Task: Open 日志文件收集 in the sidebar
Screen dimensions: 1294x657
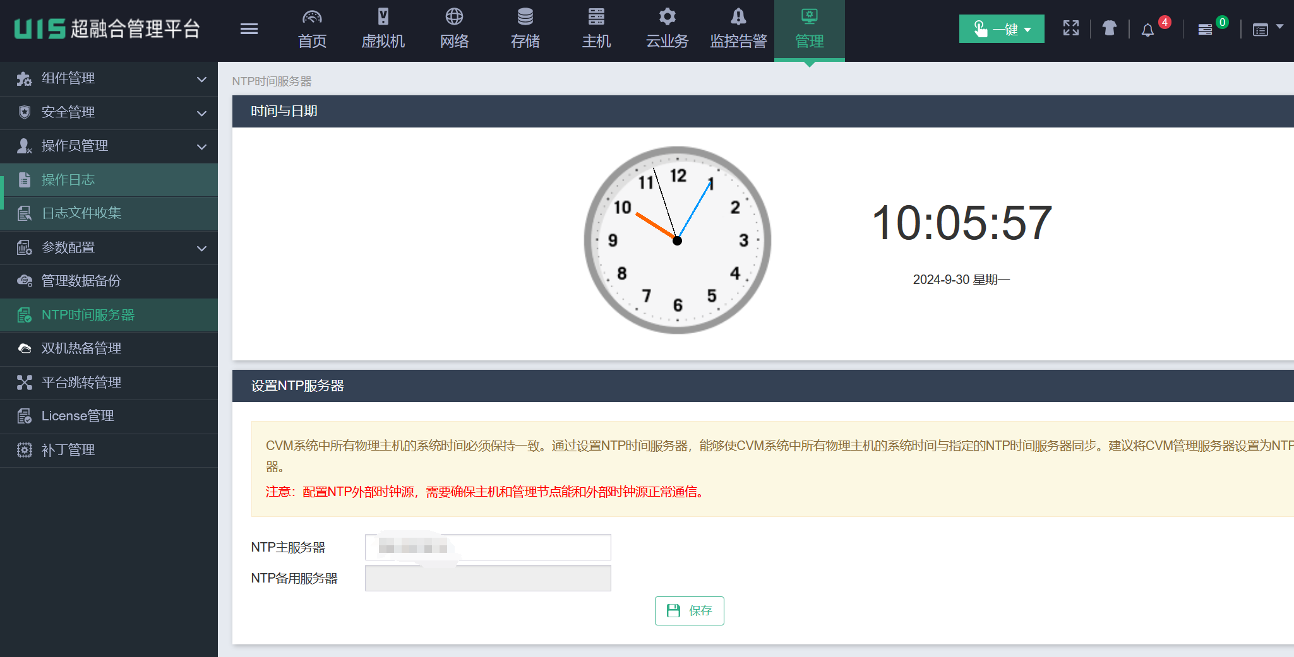Action: click(x=109, y=213)
